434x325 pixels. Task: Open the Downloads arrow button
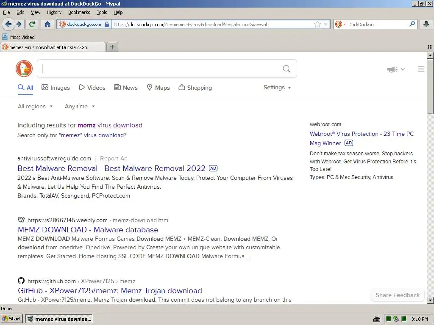point(426,24)
